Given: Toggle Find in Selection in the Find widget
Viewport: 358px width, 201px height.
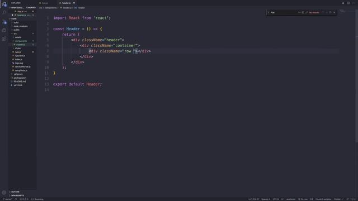Looking at the screenshot, I should [x=331, y=12].
